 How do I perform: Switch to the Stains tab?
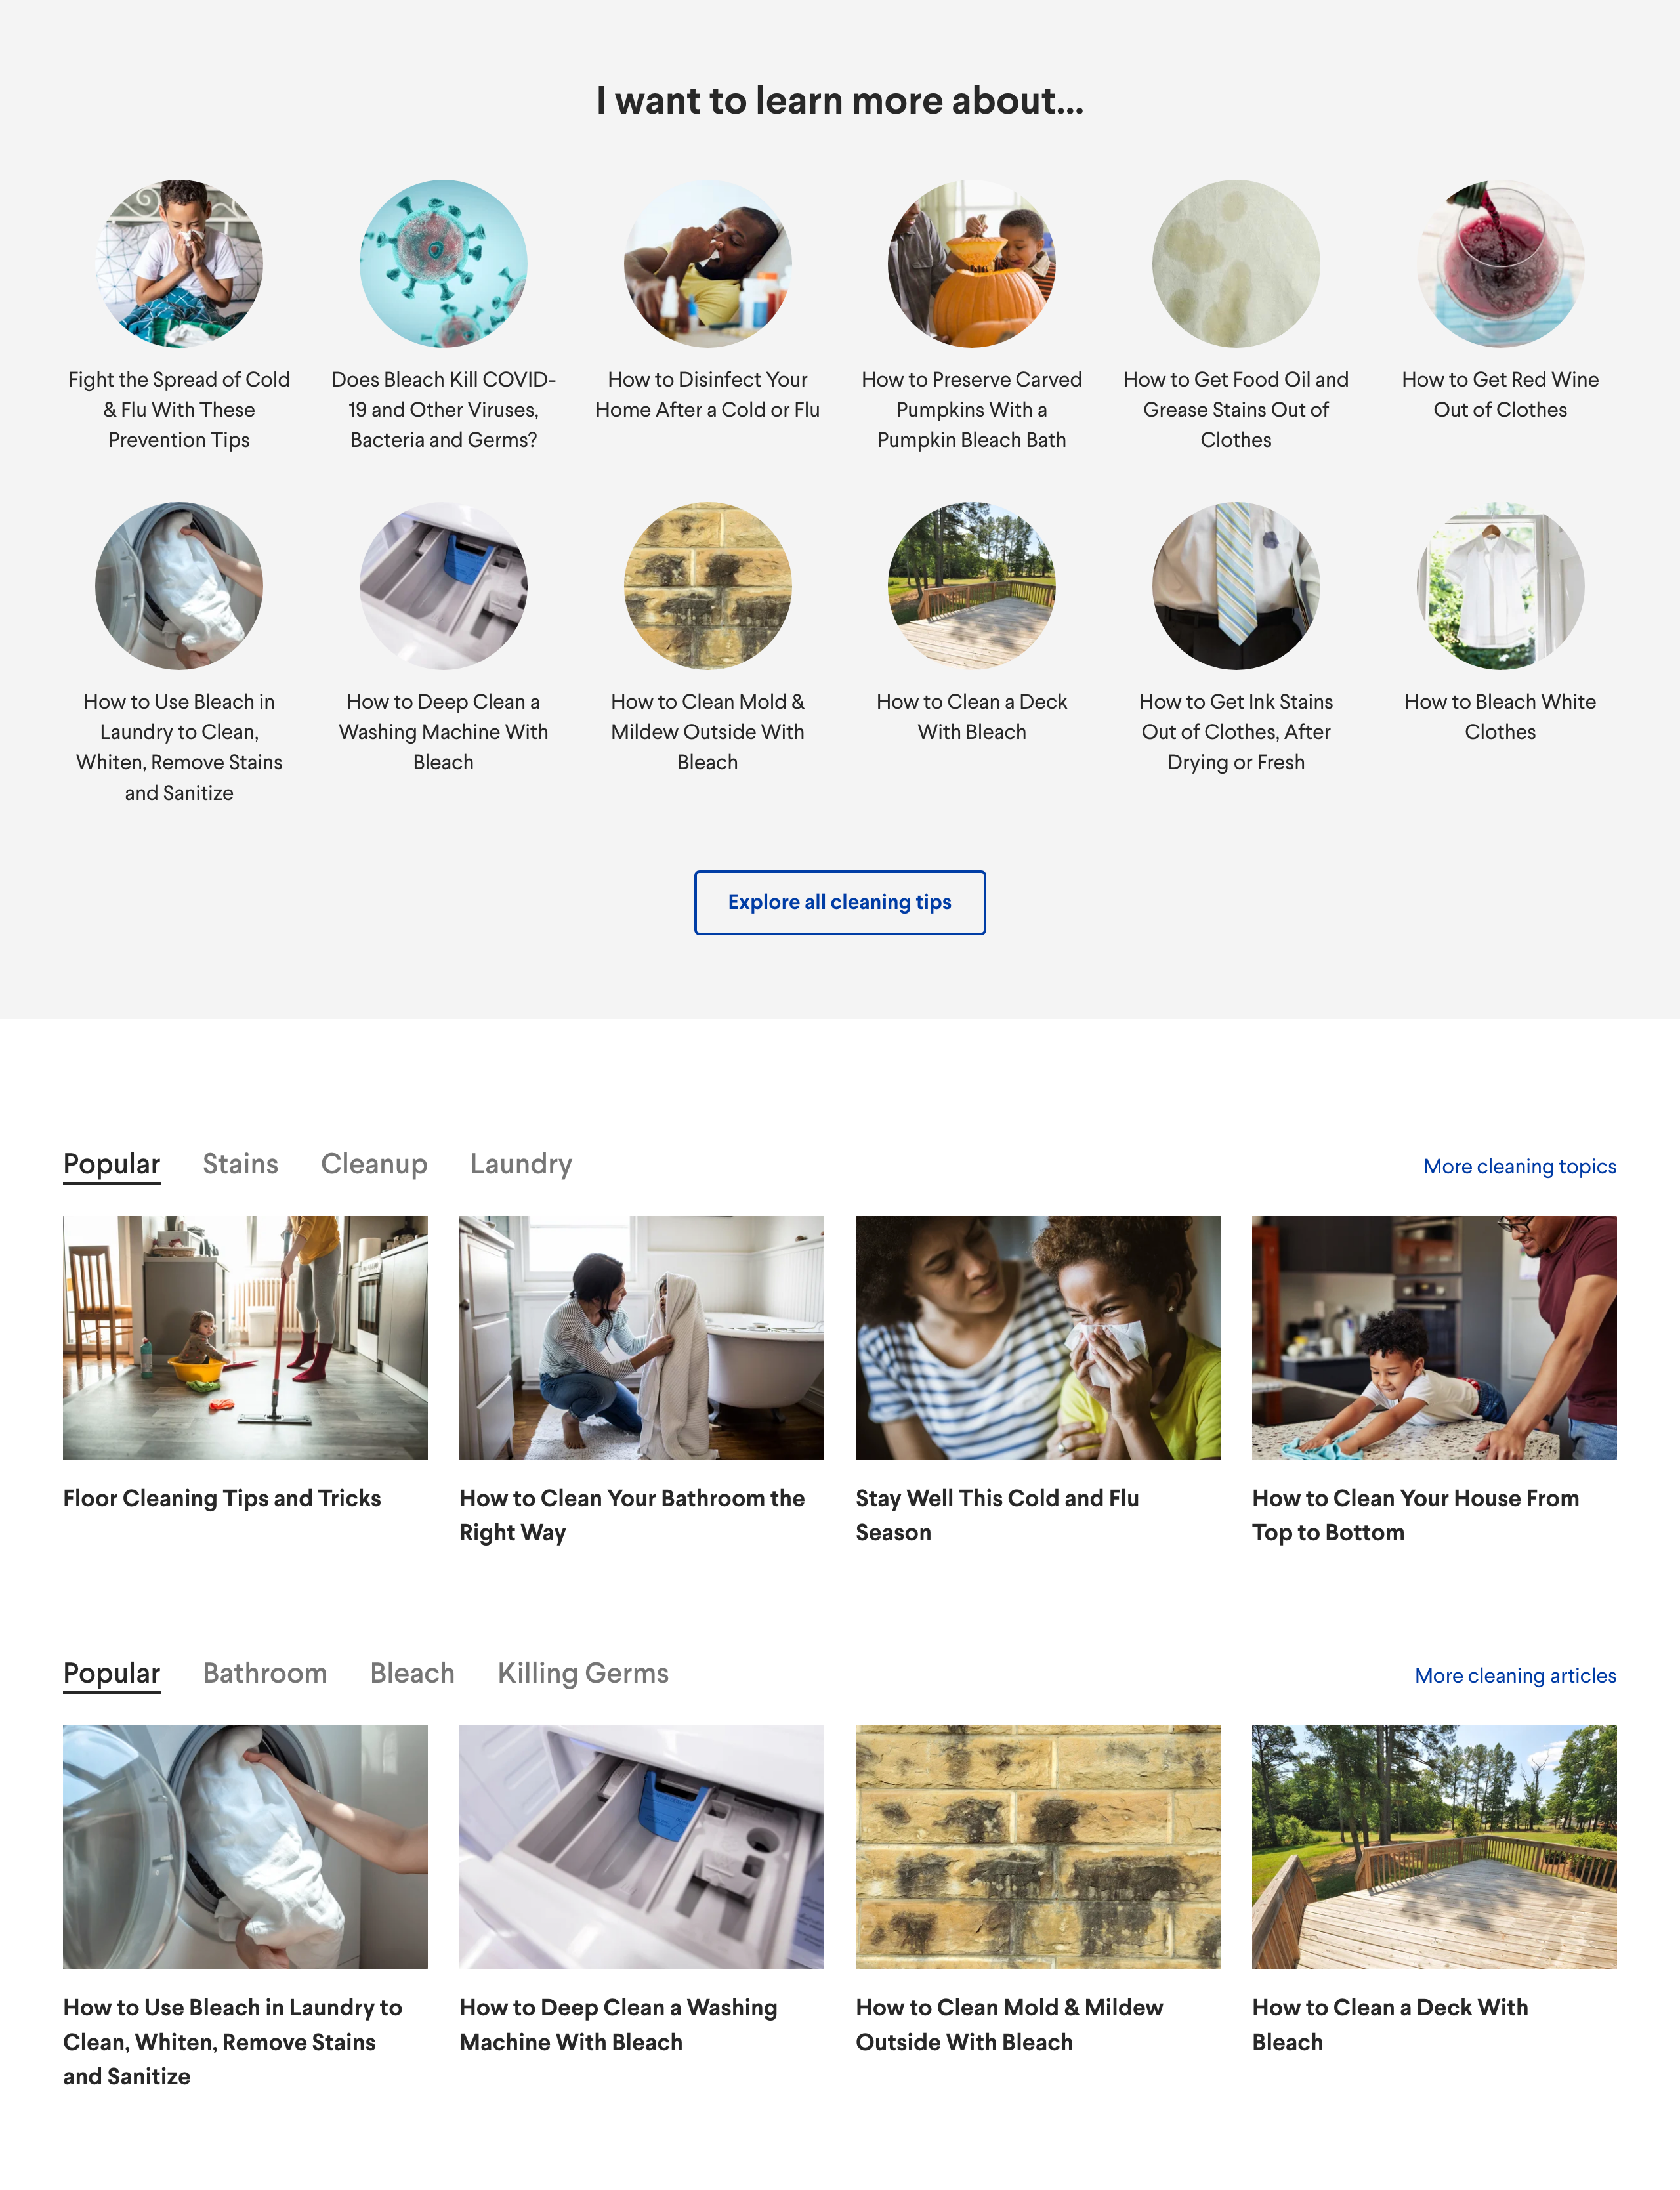[x=240, y=1164]
